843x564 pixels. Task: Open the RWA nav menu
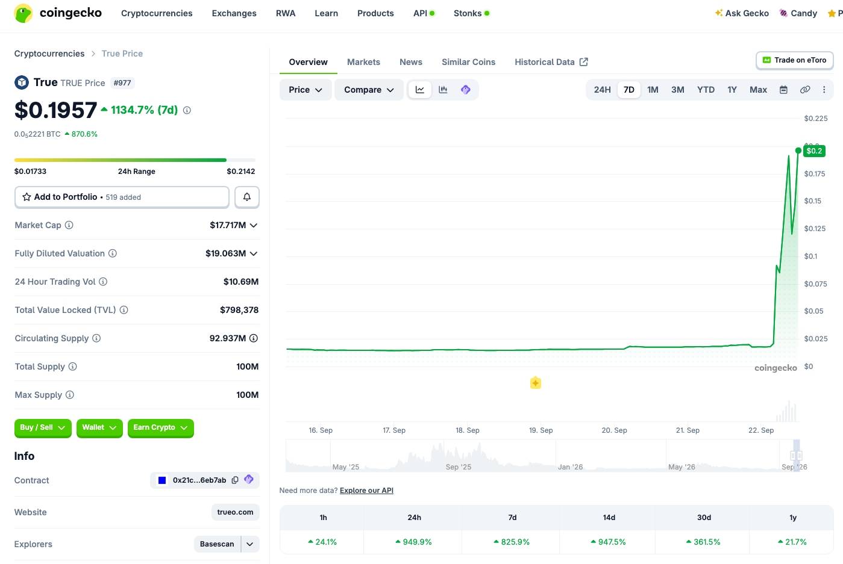[x=286, y=13]
